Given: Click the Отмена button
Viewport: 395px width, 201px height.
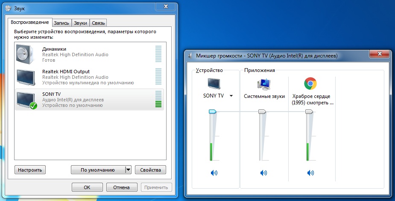Looking at the screenshot, I should pos(122,187).
